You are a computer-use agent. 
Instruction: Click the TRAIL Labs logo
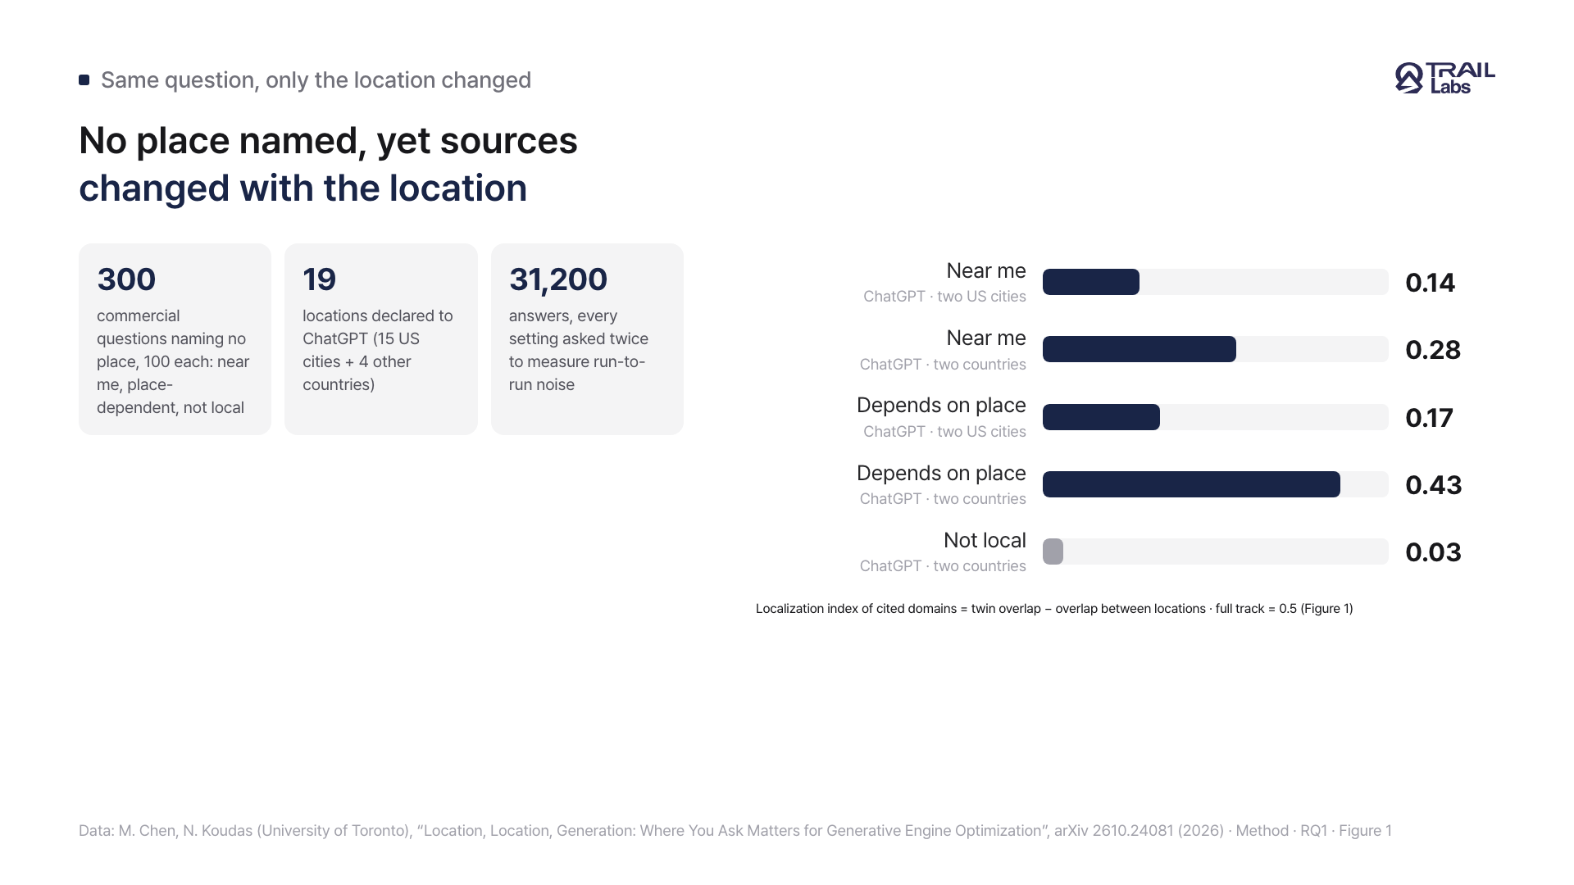coord(1444,79)
